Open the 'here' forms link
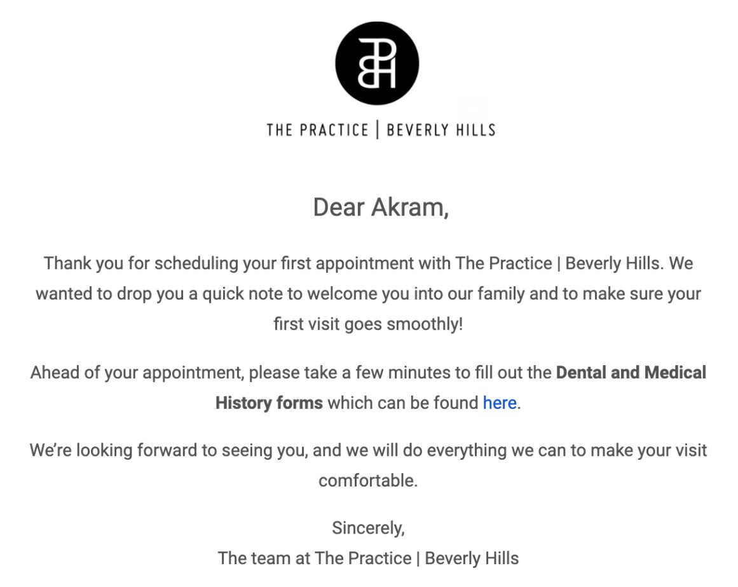The width and height of the screenshot is (738, 587). coord(499,403)
